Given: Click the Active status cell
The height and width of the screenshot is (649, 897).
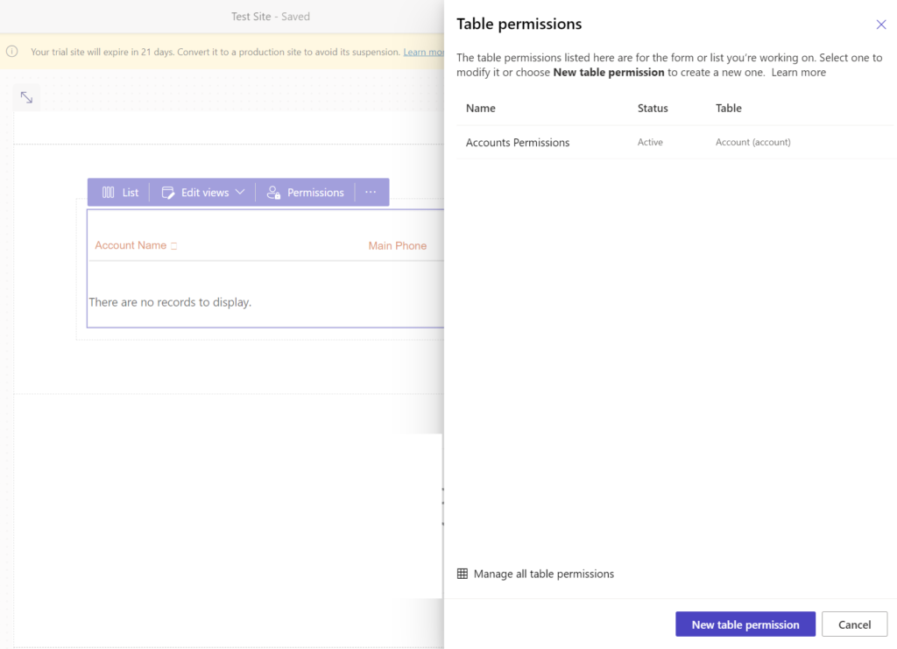Looking at the screenshot, I should pyautogui.click(x=650, y=143).
